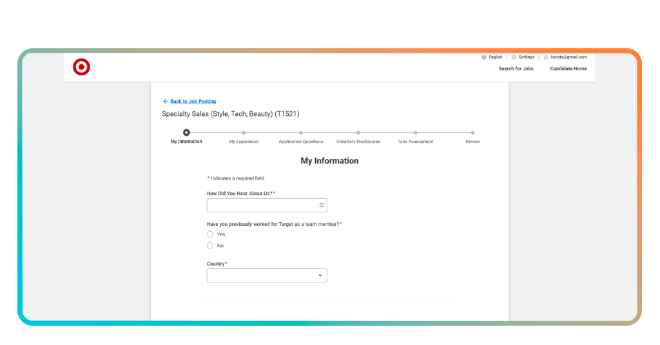Click the Voluntary Disclosures progress dot
The height and width of the screenshot is (345, 660).
point(358,133)
